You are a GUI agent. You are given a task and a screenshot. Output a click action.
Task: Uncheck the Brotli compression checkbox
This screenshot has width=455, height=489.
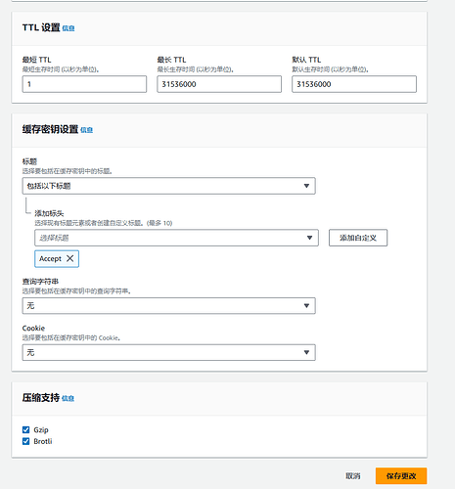pyautogui.click(x=25, y=441)
